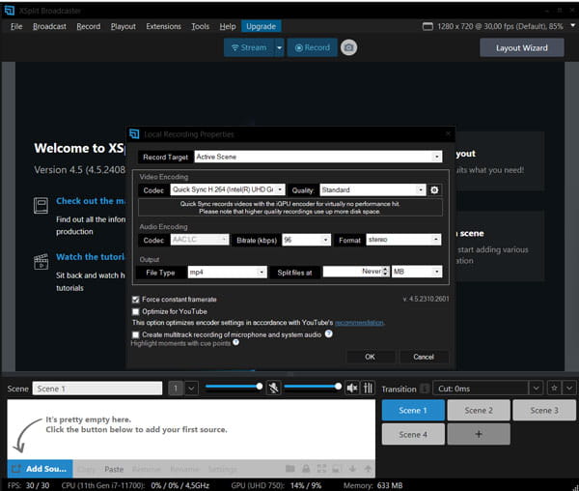This screenshot has height=491, width=579.
Task: Click the tutorial film icon on the welcome page
Action: pyautogui.click(x=41, y=262)
